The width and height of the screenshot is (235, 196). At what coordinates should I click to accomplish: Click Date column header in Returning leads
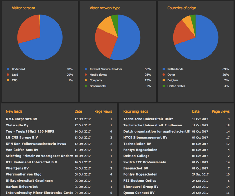tap(196, 111)
